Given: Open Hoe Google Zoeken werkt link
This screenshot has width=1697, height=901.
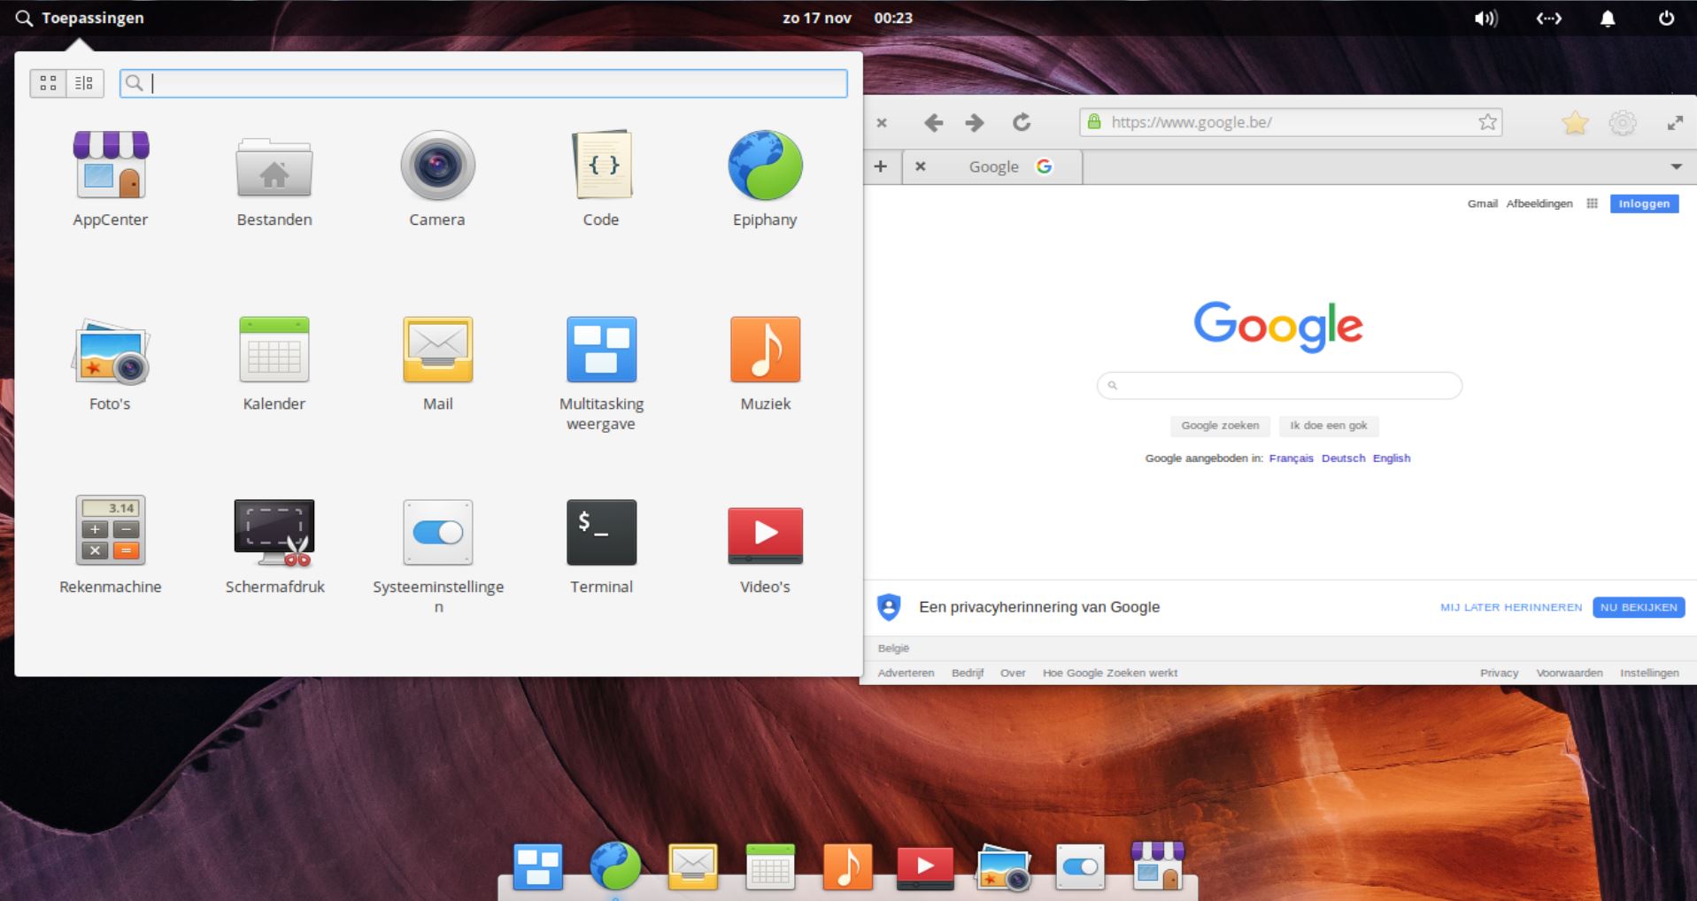Looking at the screenshot, I should [x=1110, y=673].
